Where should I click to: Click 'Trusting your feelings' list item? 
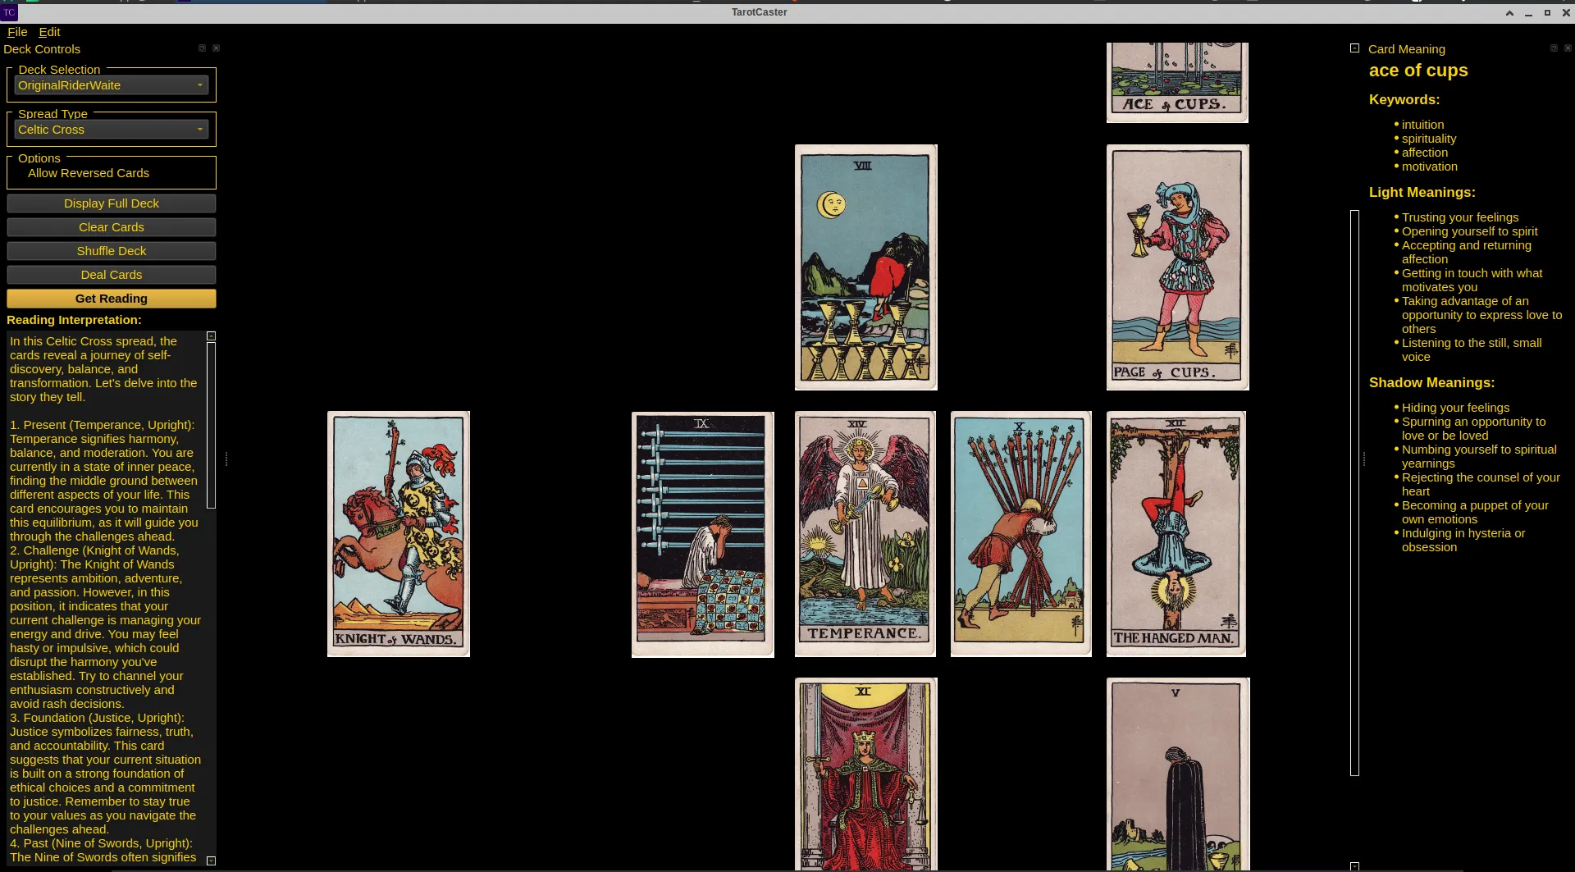click(1459, 217)
